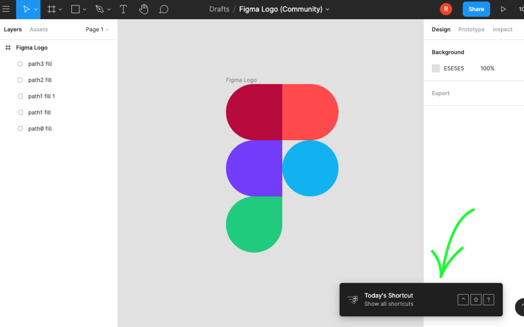Click Show all shortcuts link
The height and width of the screenshot is (327, 524).
click(388, 304)
